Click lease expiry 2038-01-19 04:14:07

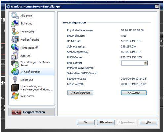(134, 84)
